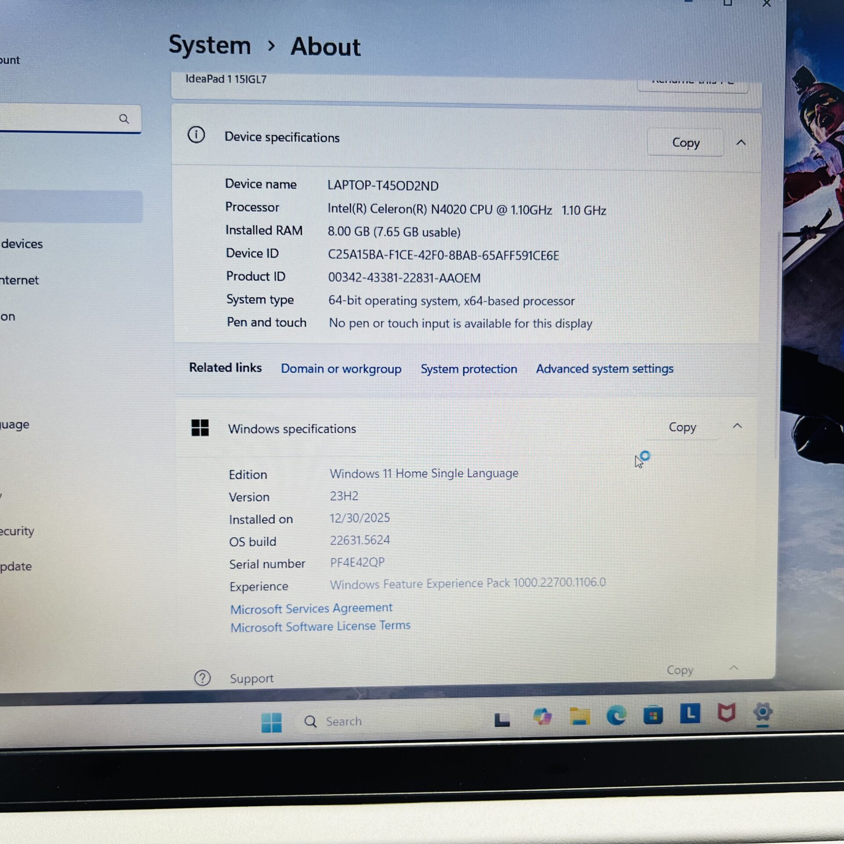Open the Domain or workgroup link
Viewport: 844px width, 844px height.
pos(341,368)
